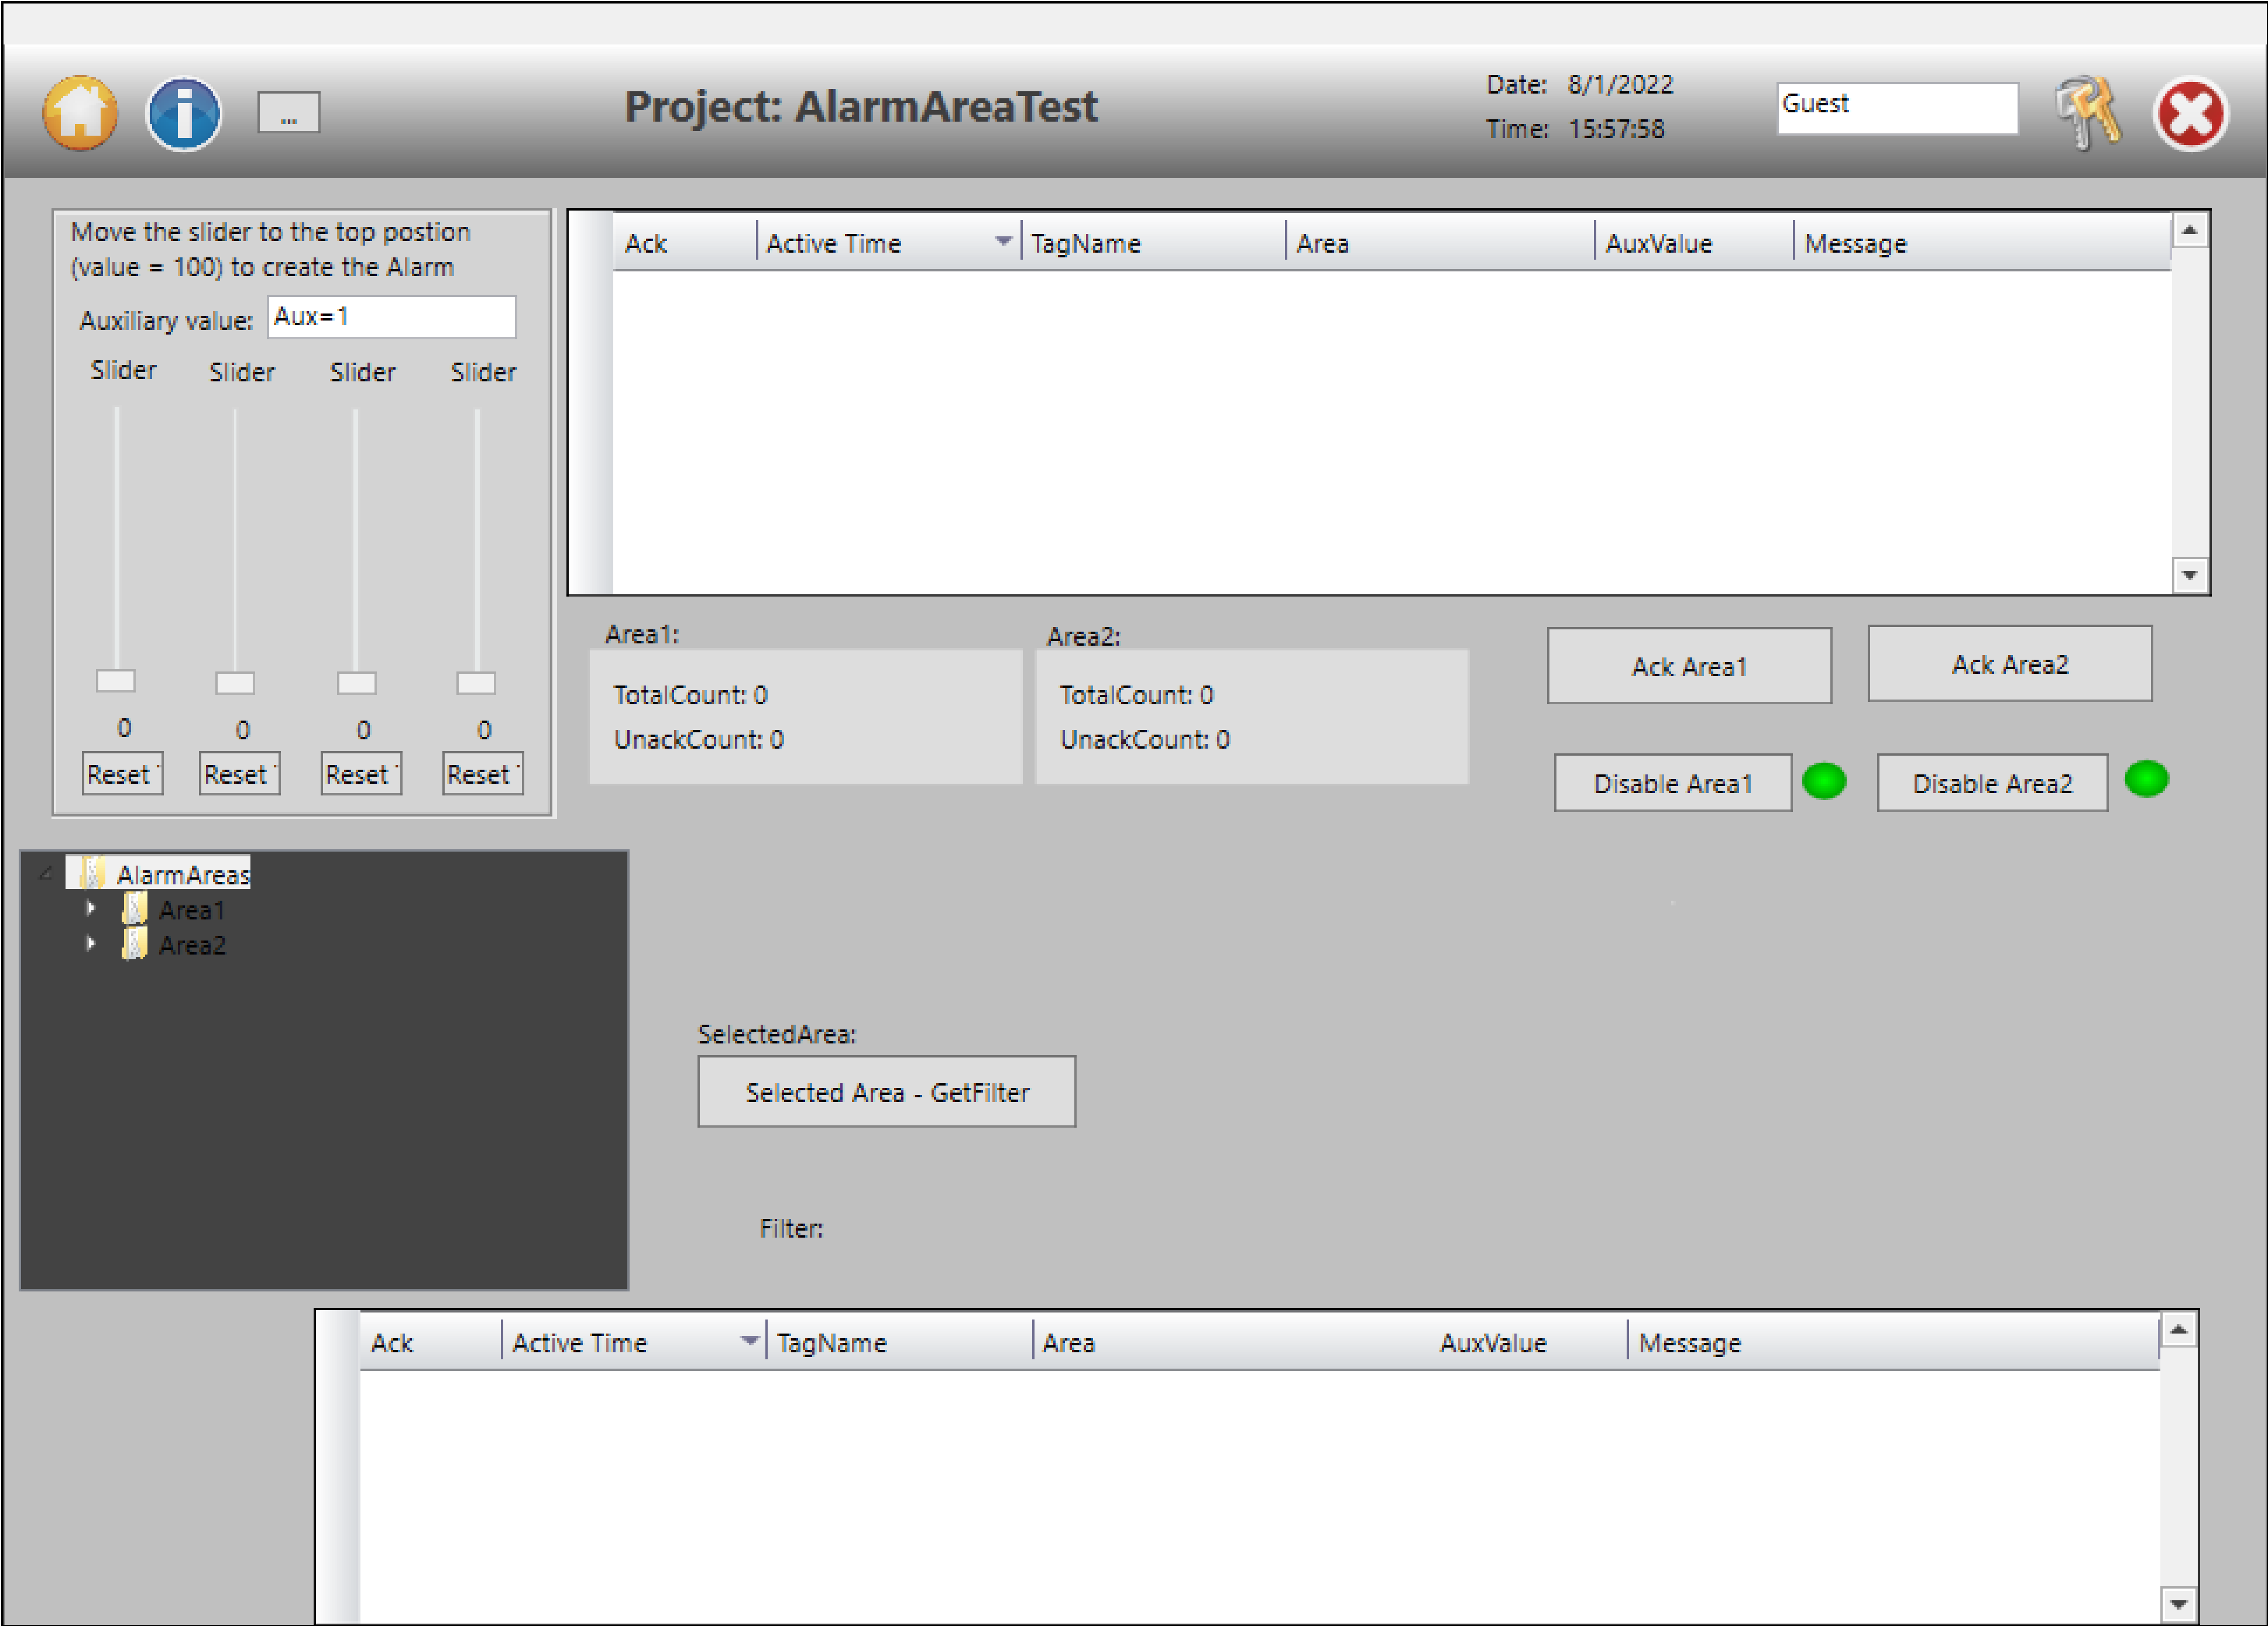Screen dimensions: 2268x1626
Task: Expand the Area2 tree node
Action: coord(91,943)
